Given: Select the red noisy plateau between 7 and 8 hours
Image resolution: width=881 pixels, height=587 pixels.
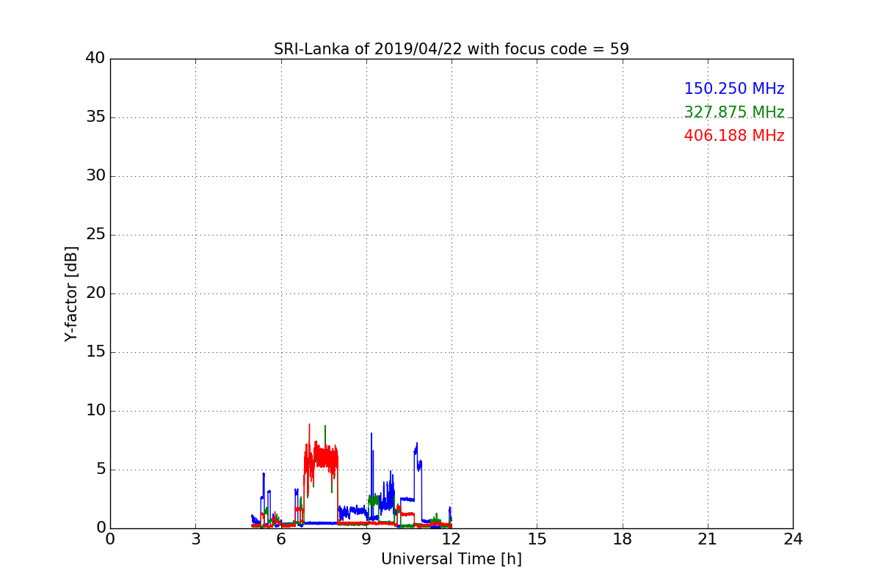Looking at the screenshot, I should [322, 459].
